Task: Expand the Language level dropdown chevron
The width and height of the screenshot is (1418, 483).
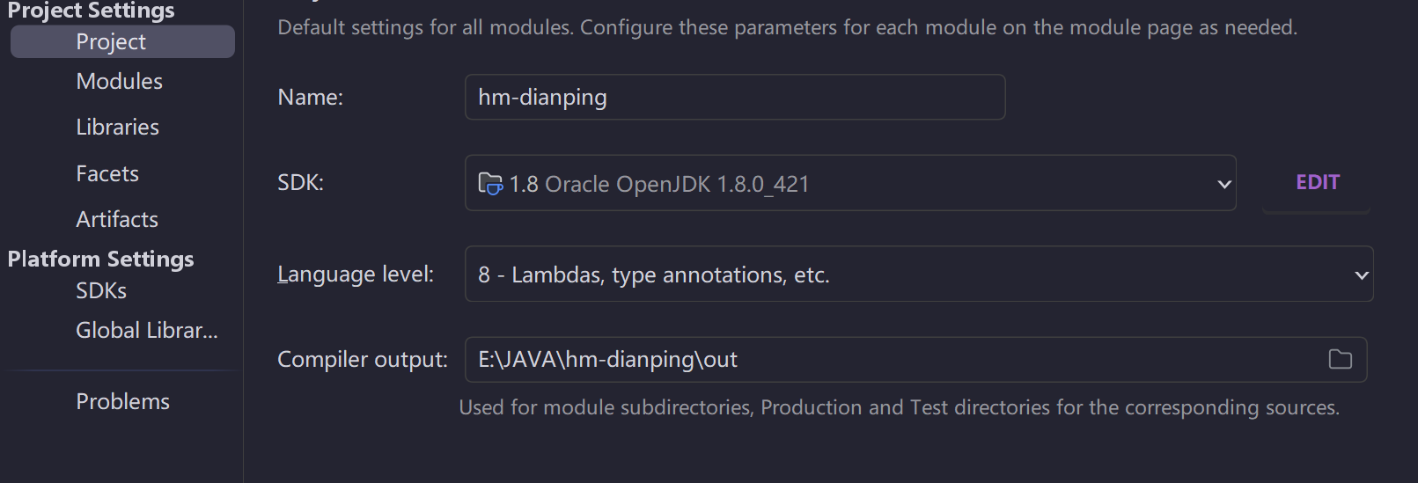Action: (x=1361, y=275)
